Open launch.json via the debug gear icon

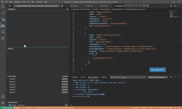[x=62, y=6]
